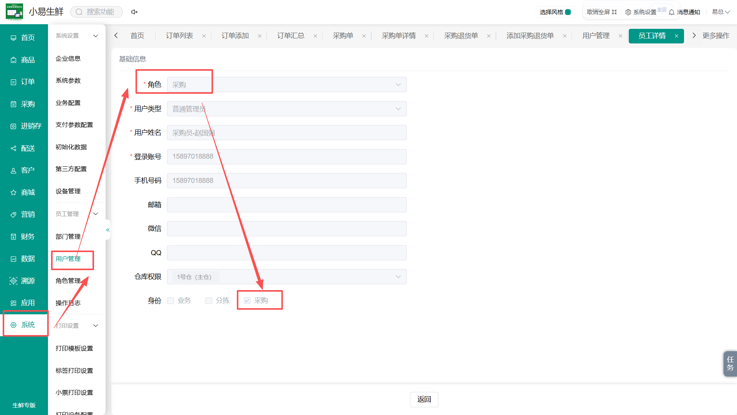Collapse the submenu with the double-chevron handle

click(x=108, y=230)
